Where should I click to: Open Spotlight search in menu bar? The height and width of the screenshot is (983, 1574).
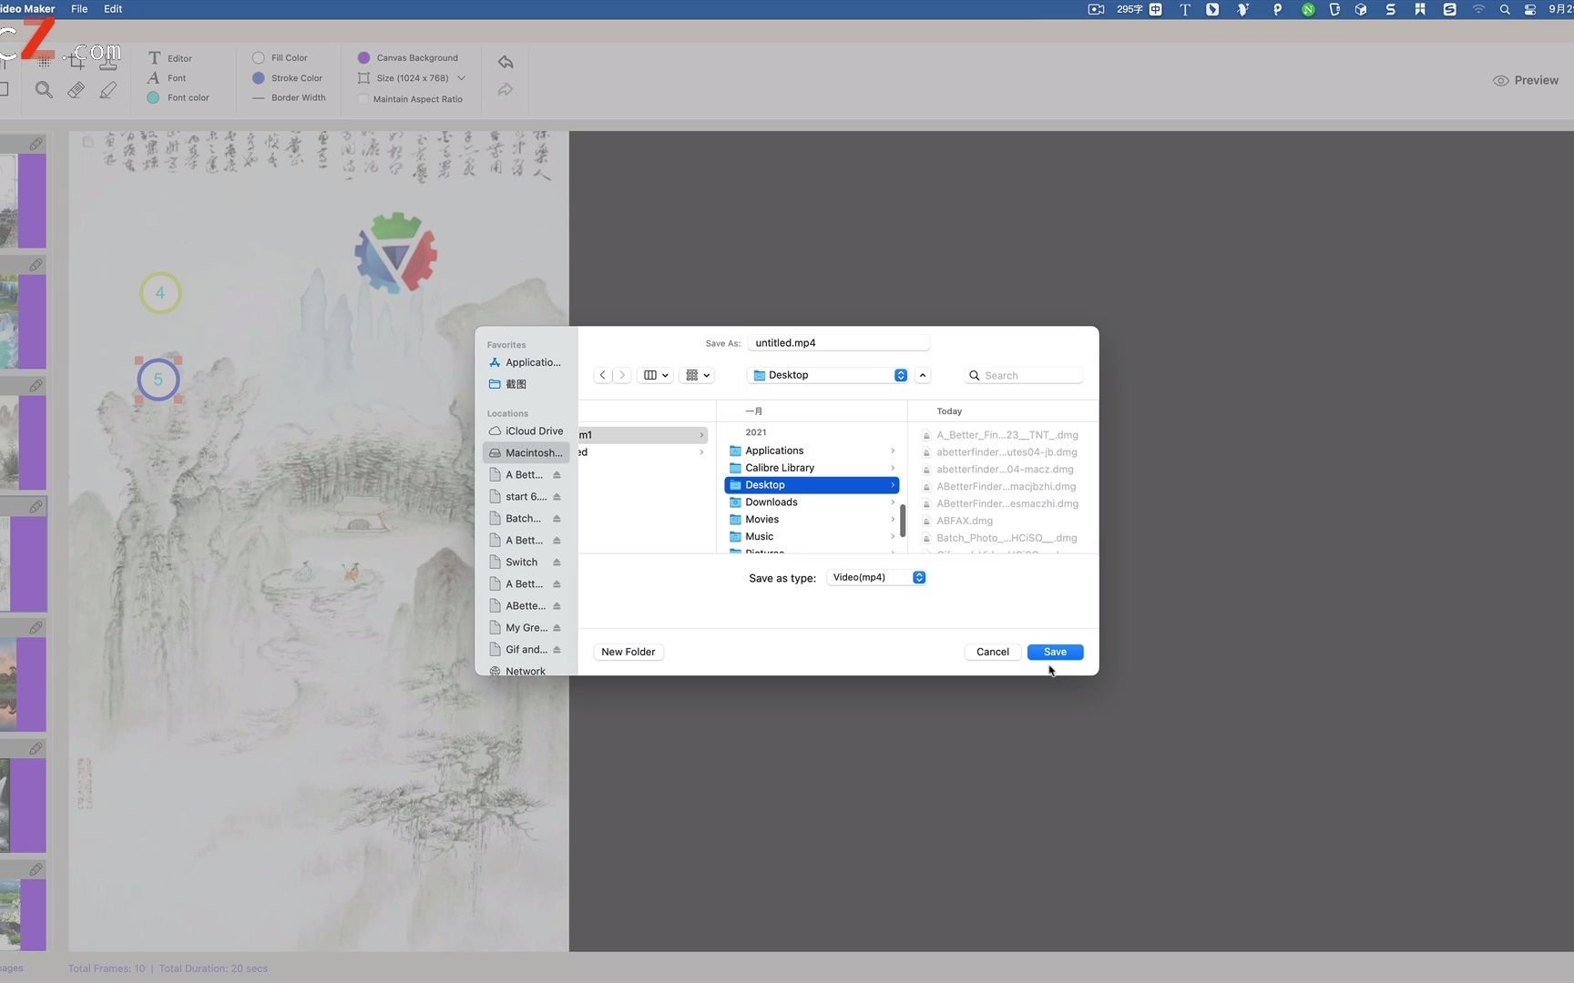[x=1505, y=9]
